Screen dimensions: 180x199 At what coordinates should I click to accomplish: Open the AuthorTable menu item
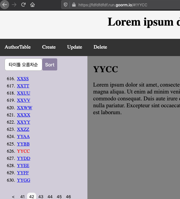(18, 47)
